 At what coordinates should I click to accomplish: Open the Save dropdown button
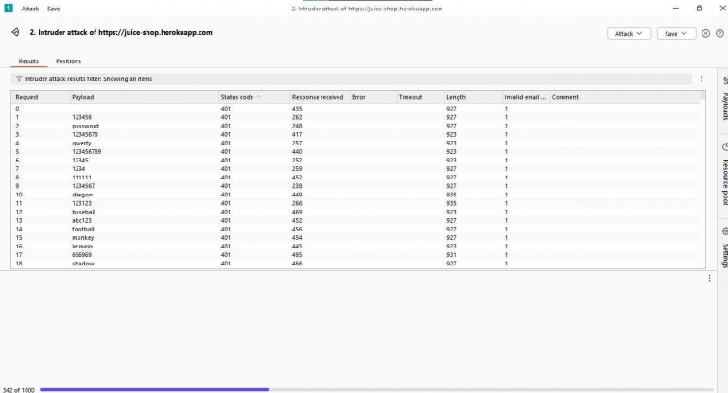point(676,33)
